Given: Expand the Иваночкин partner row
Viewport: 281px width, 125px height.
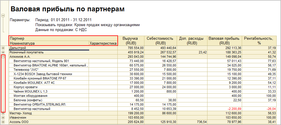Looking at the screenshot, I should (3, 117).
